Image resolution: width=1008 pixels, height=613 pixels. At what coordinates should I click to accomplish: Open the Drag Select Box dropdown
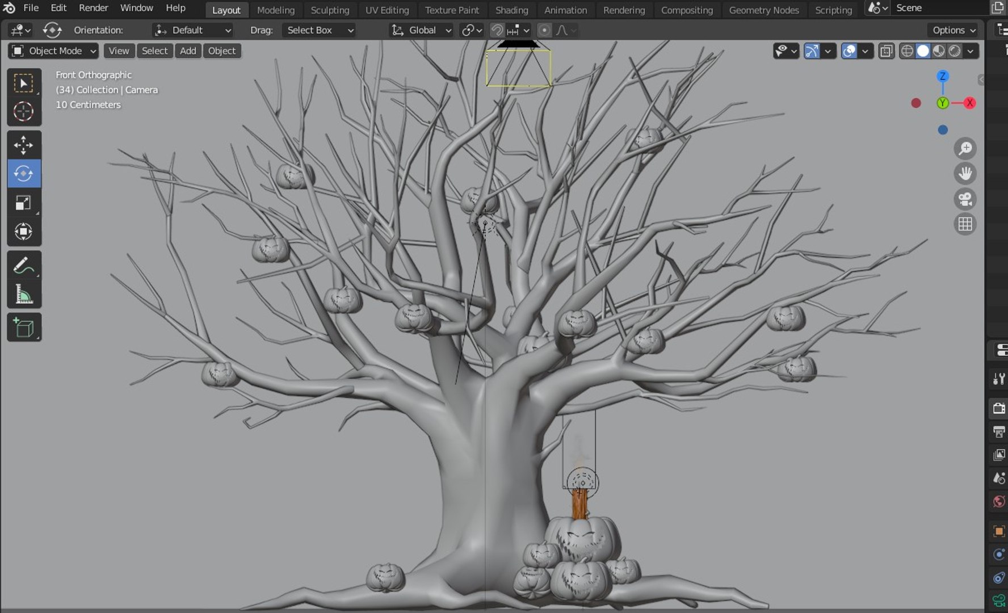coord(319,30)
